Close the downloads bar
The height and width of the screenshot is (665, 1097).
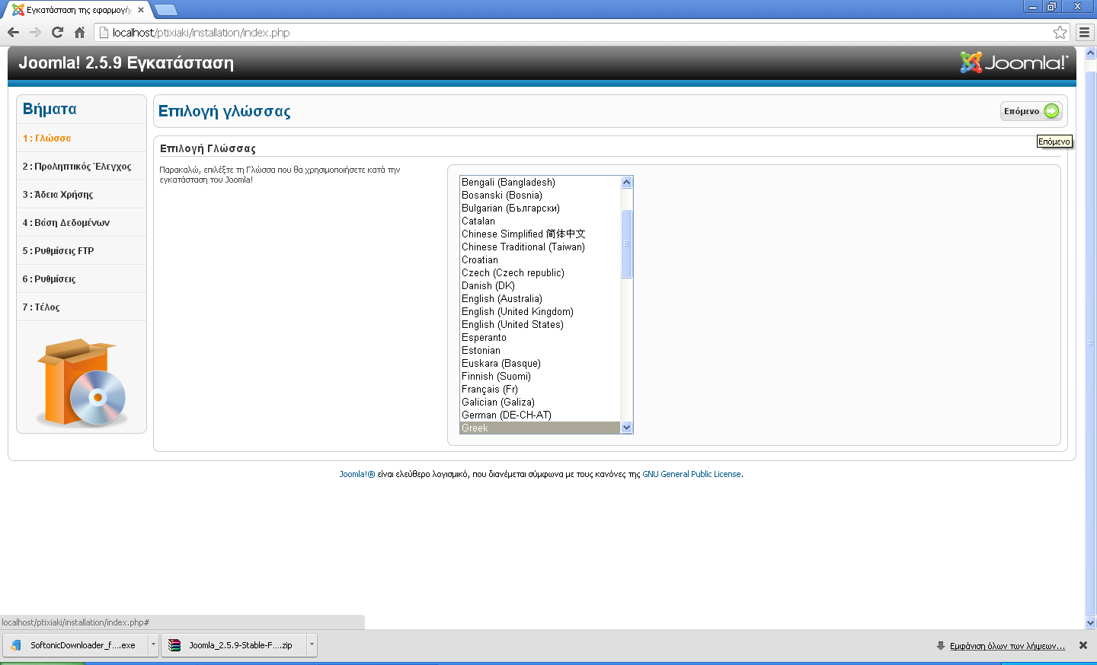[1083, 645]
